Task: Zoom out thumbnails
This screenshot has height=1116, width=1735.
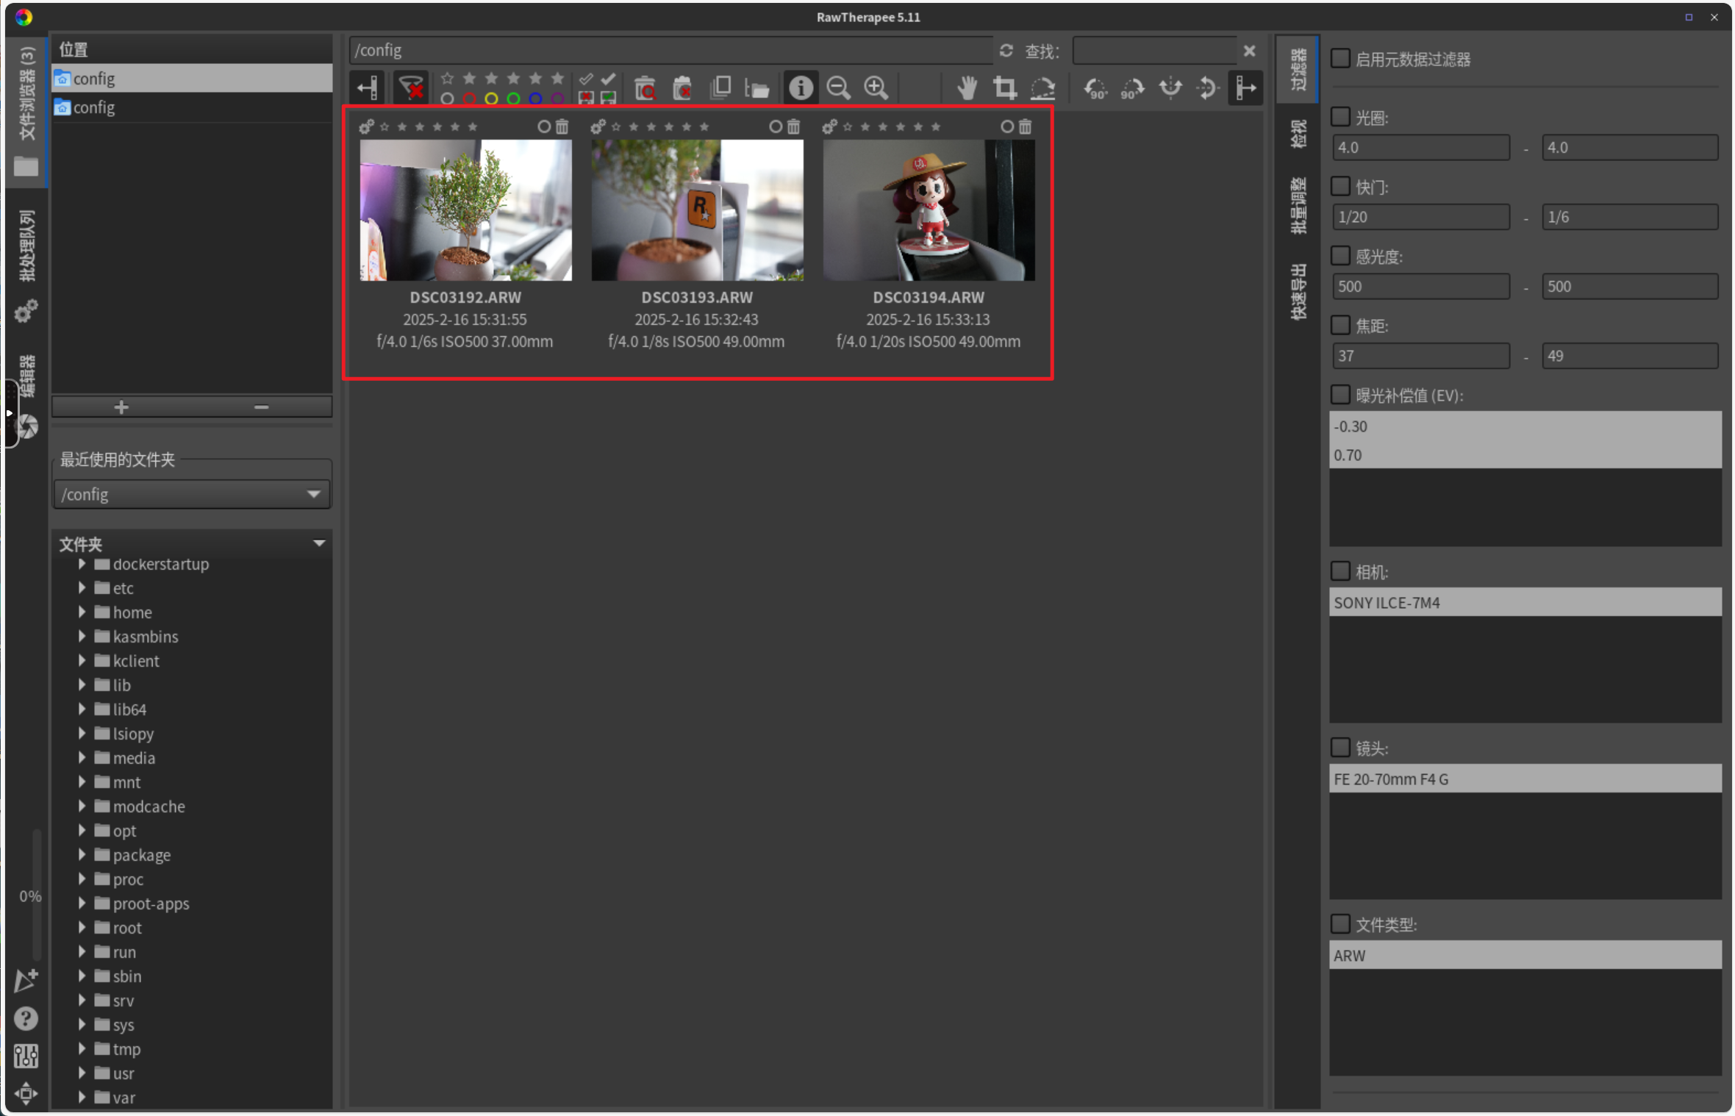Action: [x=838, y=88]
